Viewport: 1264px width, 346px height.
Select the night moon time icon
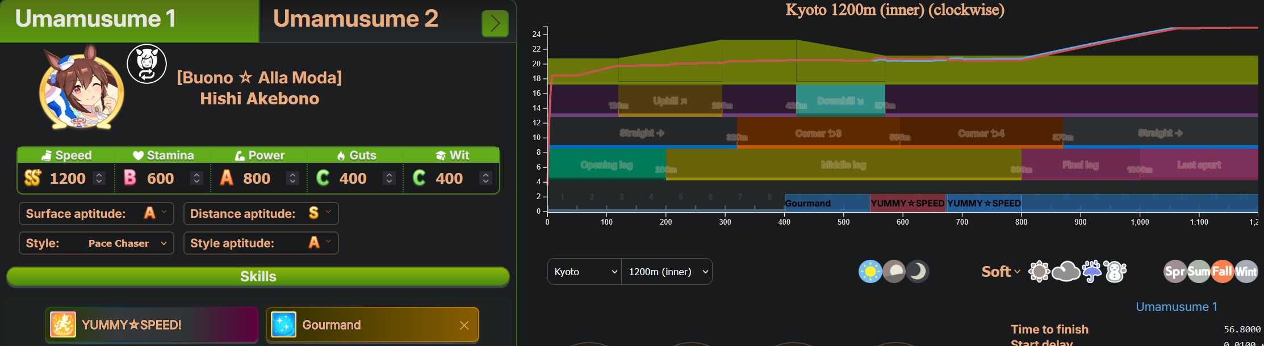(x=917, y=272)
